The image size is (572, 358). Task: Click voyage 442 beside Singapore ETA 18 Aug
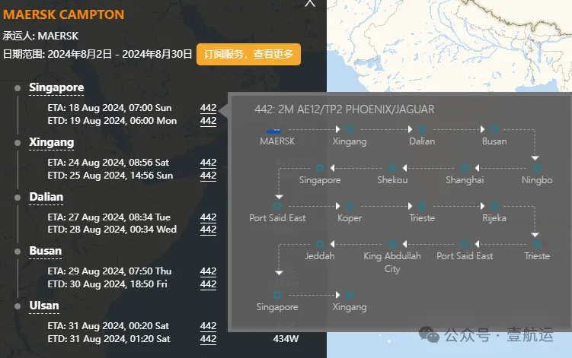(208, 108)
